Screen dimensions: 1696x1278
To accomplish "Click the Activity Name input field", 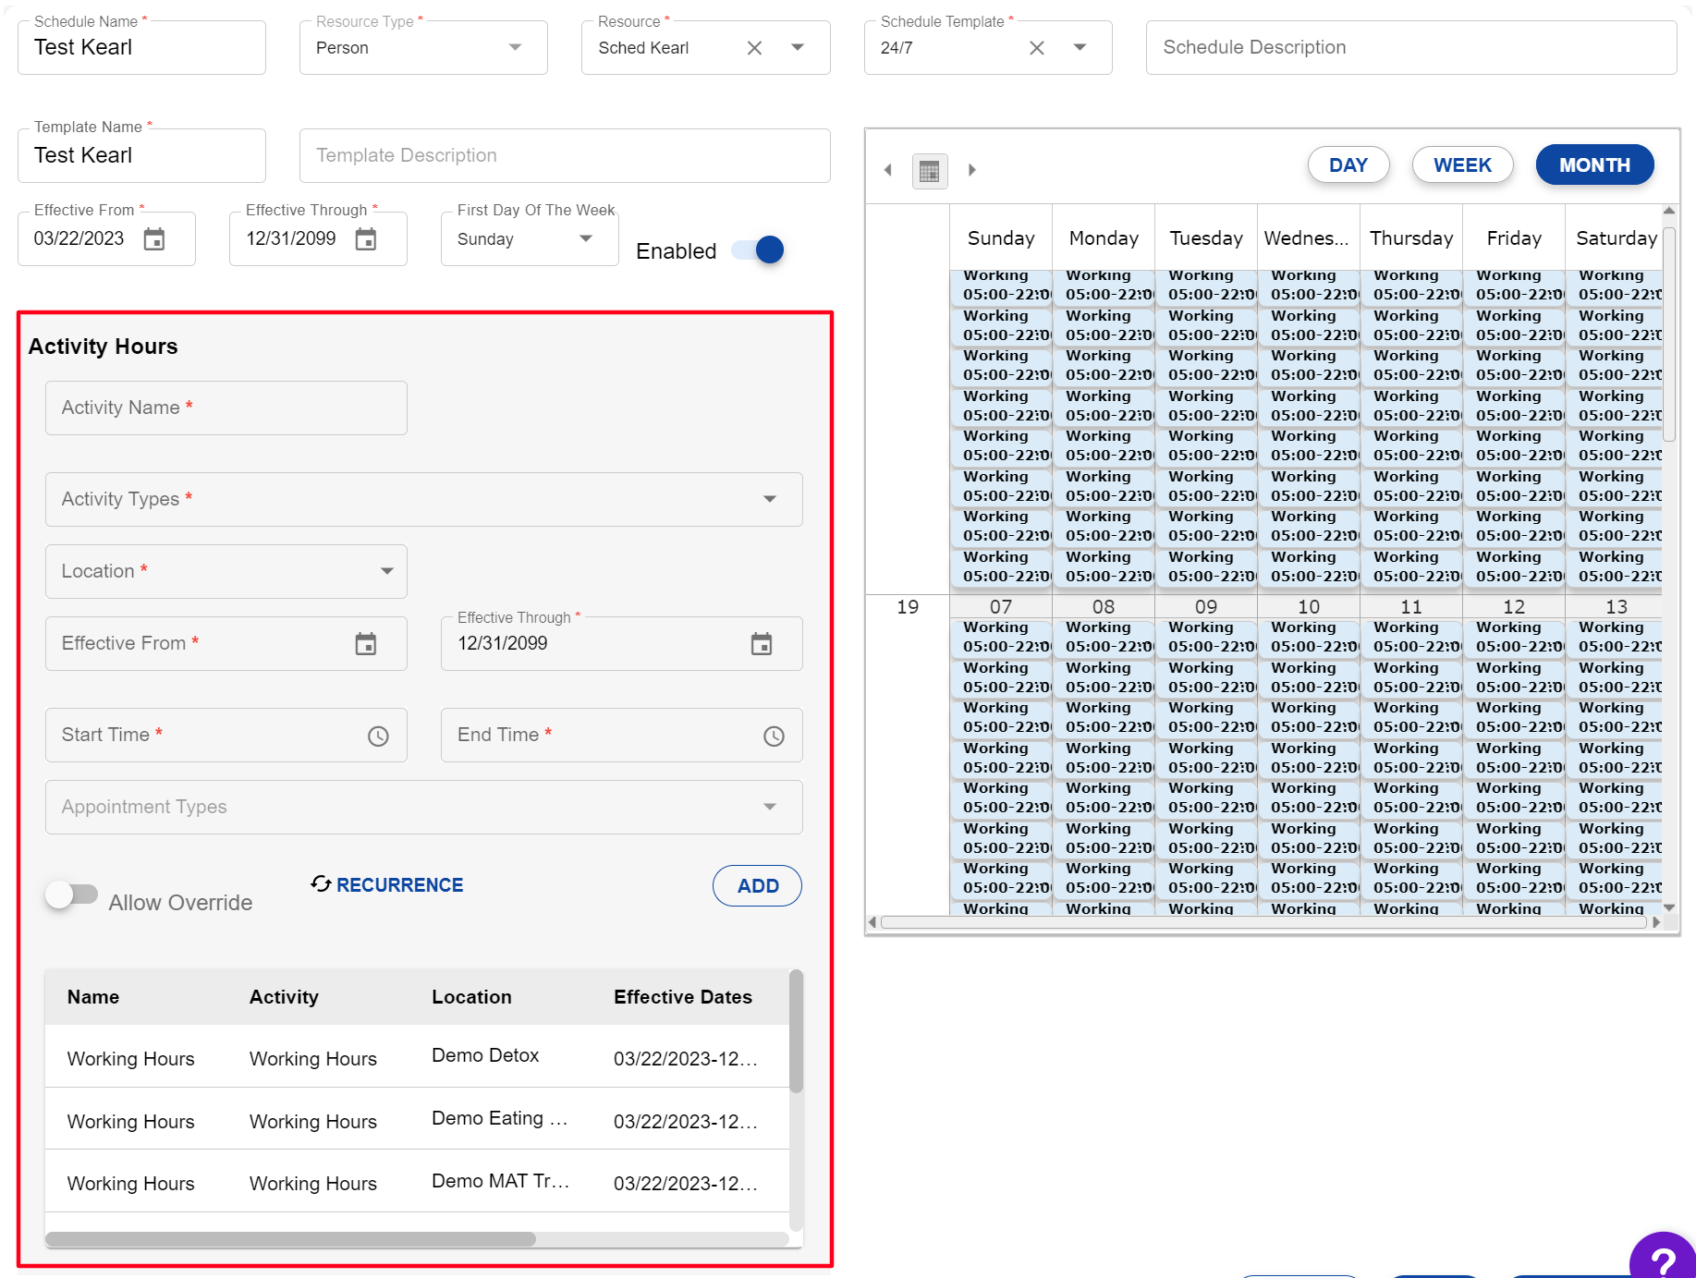I will click(226, 408).
